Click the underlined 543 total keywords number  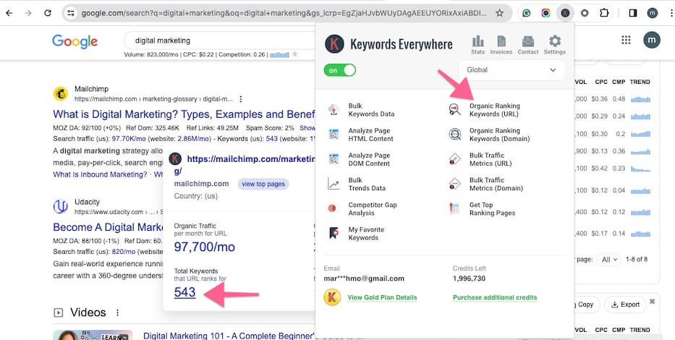[184, 292]
